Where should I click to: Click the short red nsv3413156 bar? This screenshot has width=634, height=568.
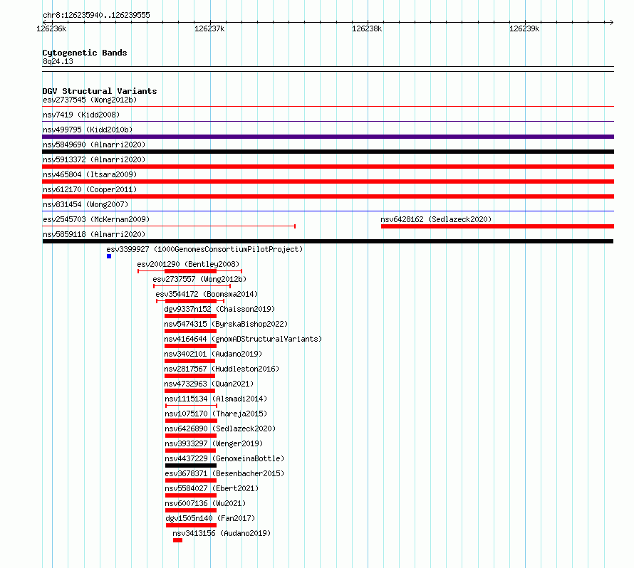pos(177,540)
